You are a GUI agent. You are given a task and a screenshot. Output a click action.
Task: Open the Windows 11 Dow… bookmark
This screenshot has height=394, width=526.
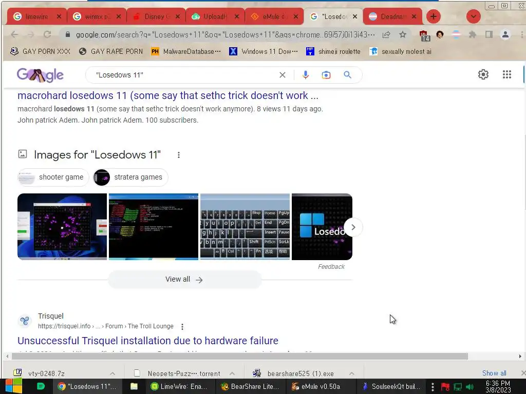[264, 51]
